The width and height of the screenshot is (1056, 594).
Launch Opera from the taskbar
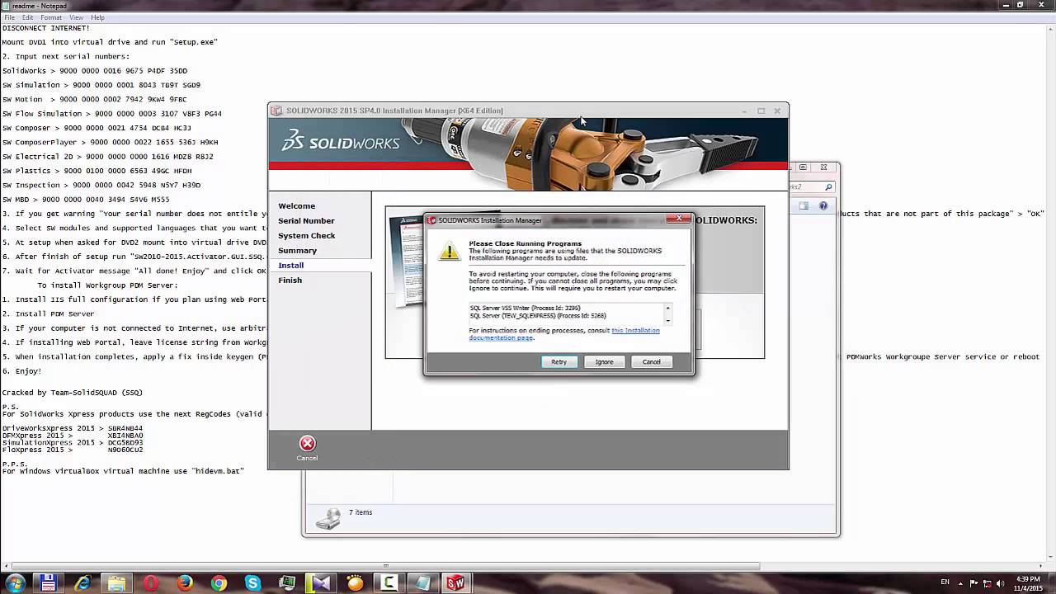(x=150, y=583)
